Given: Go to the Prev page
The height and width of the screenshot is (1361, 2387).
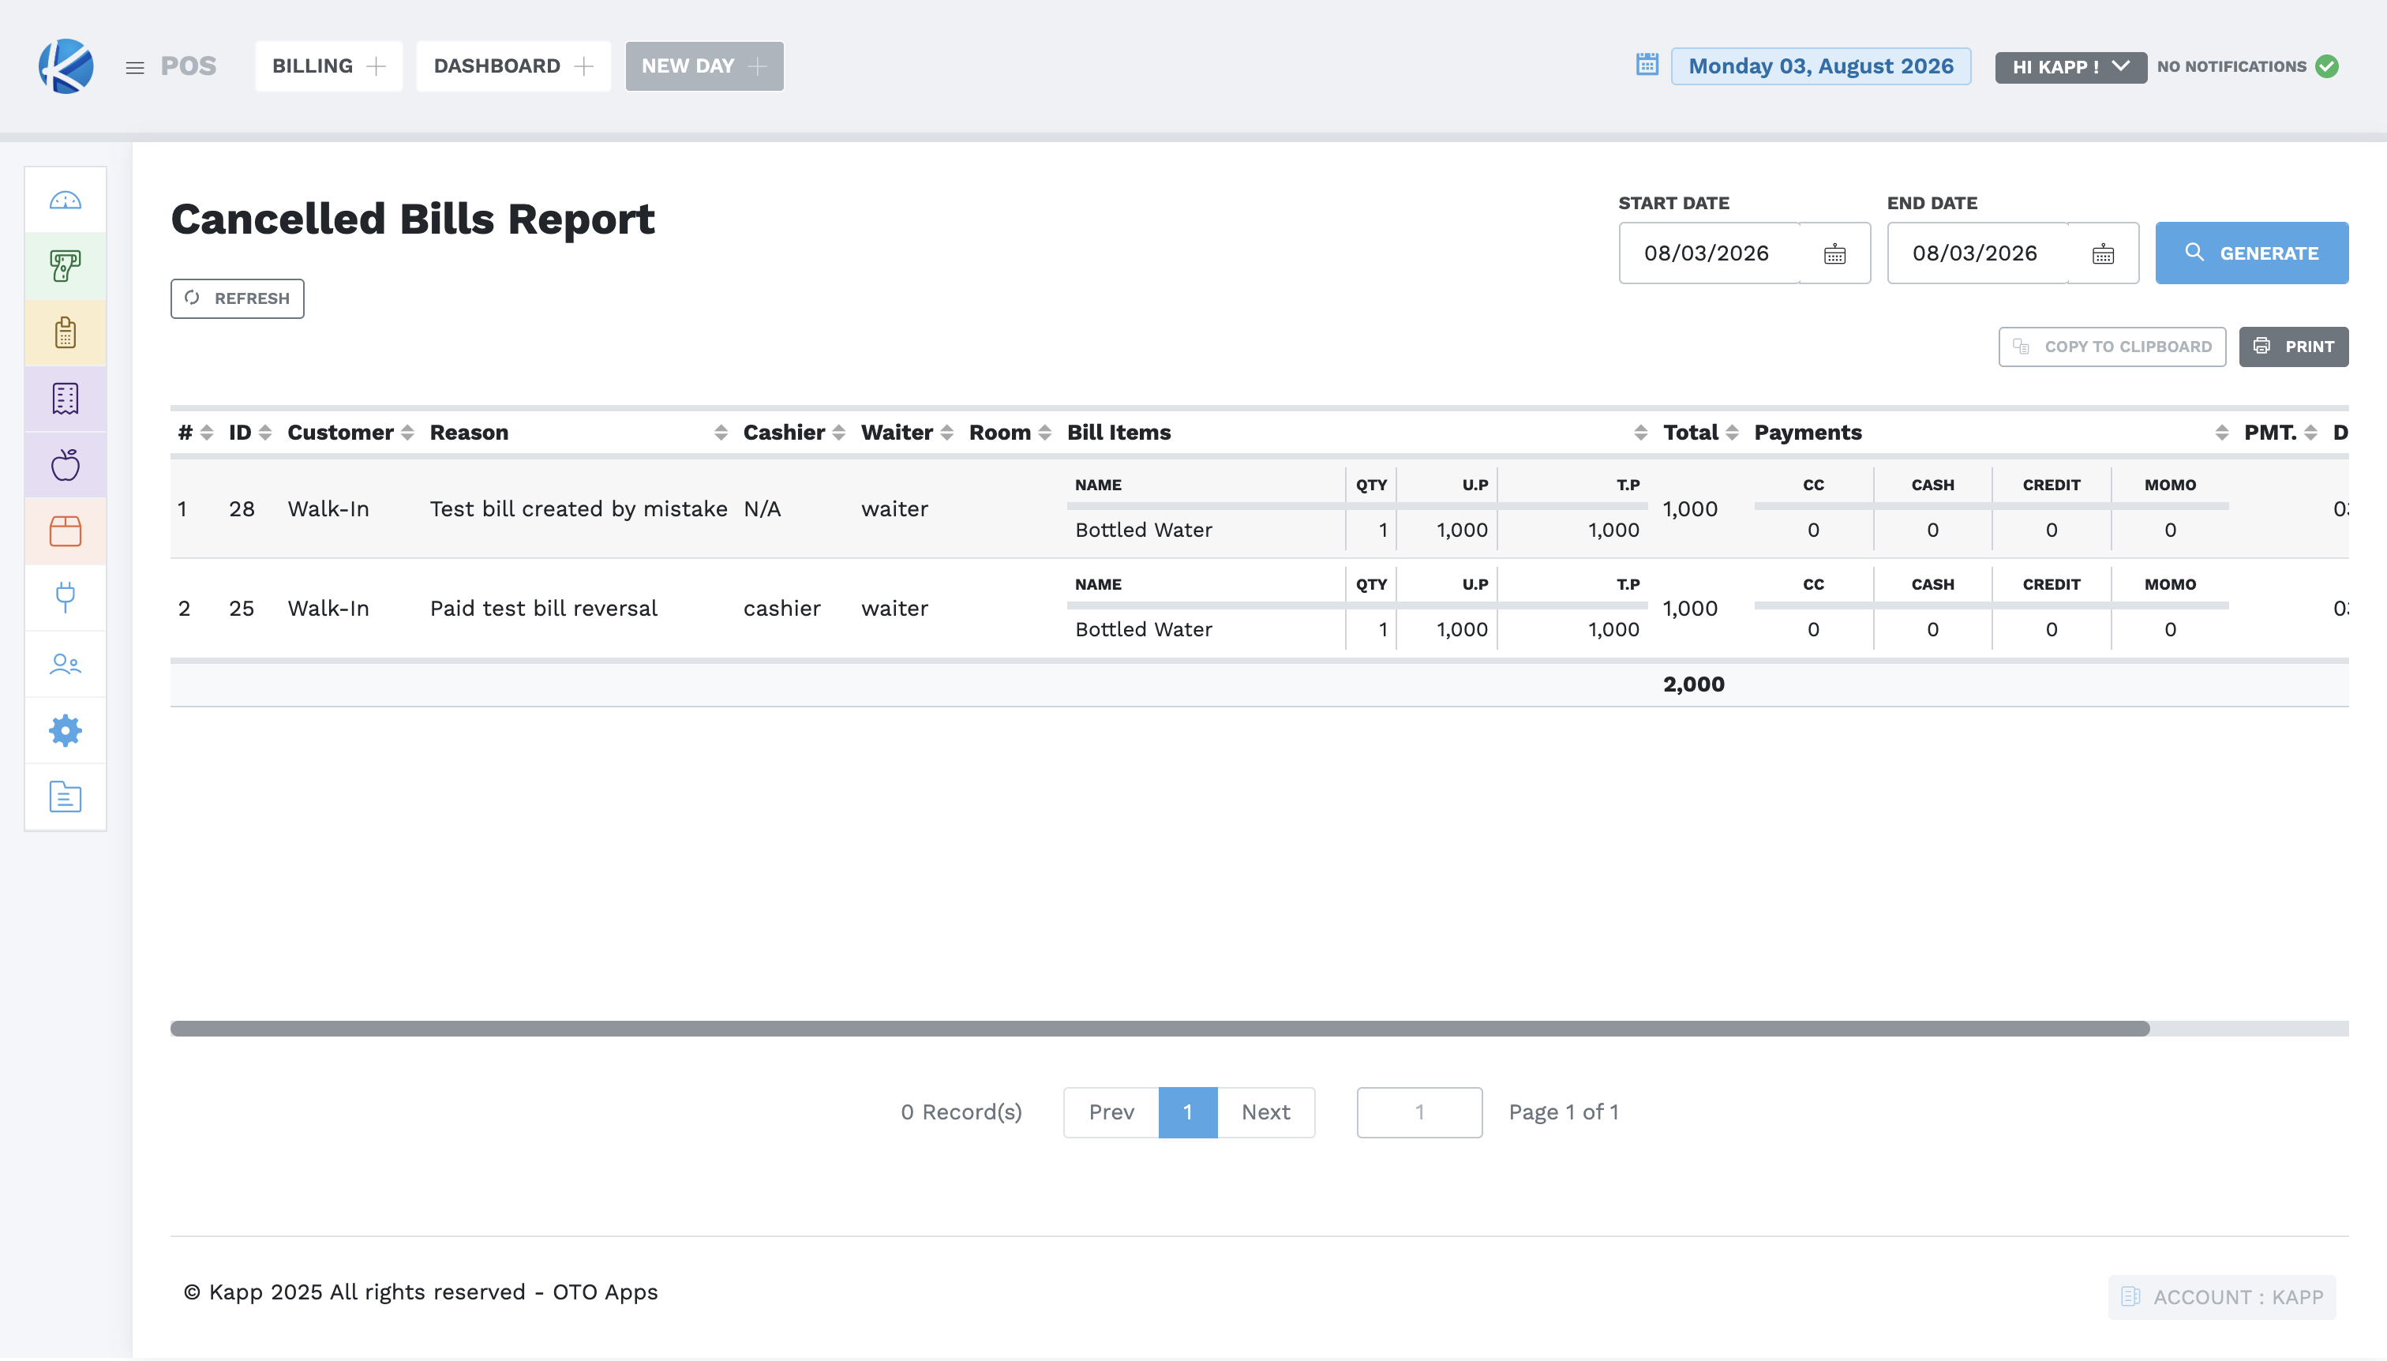Looking at the screenshot, I should (x=1111, y=1112).
